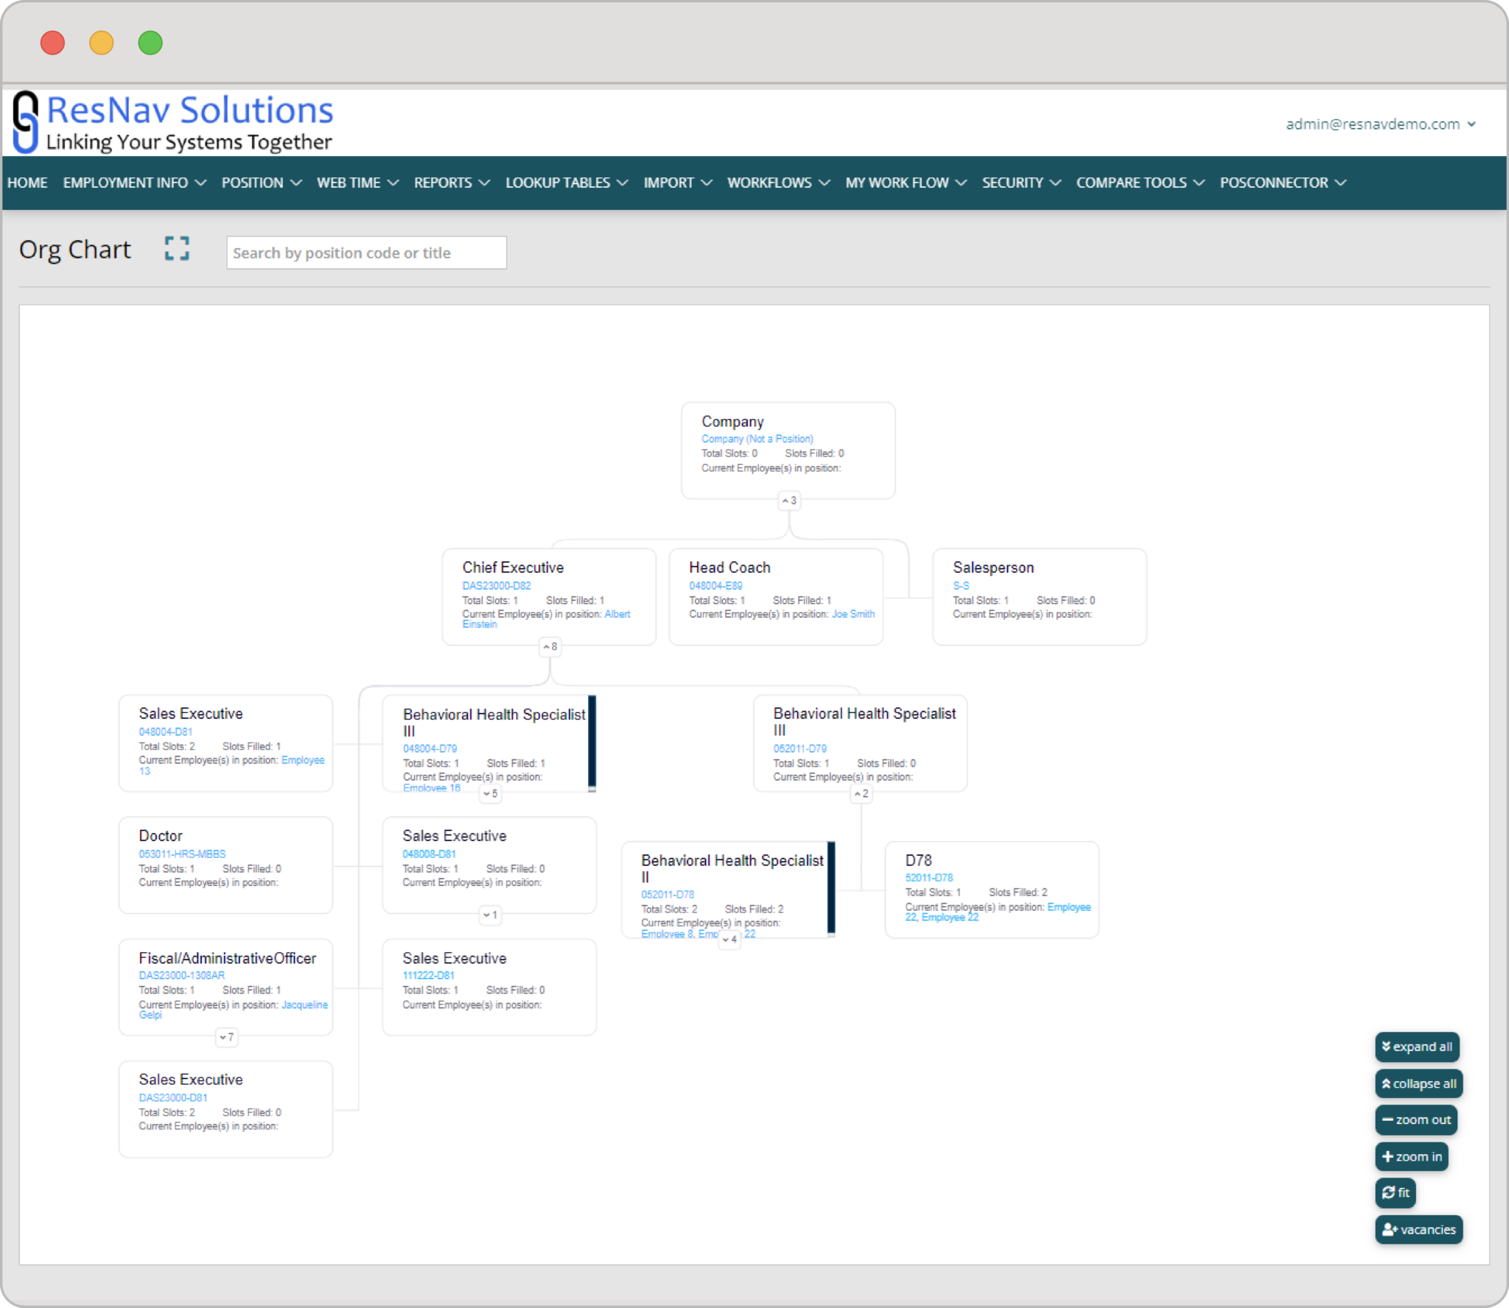Click the position search field
Viewport: 1509px width, 1308px height.
pos(366,253)
